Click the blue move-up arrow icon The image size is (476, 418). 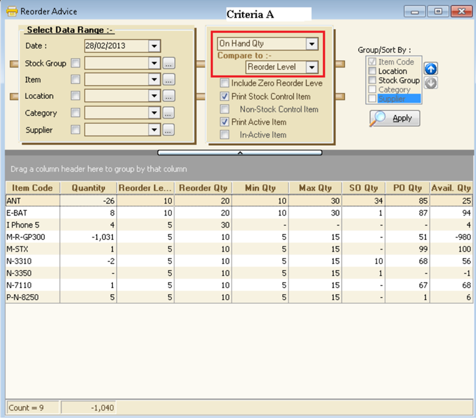pyautogui.click(x=431, y=69)
